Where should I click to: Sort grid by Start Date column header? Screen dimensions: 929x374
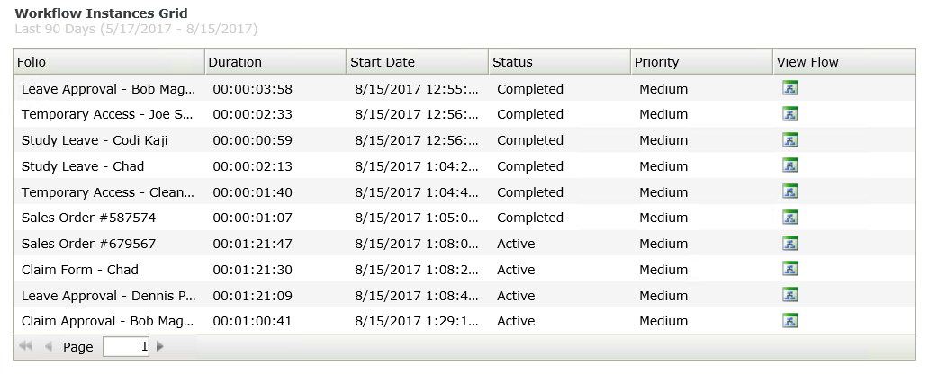pyautogui.click(x=416, y=62)
